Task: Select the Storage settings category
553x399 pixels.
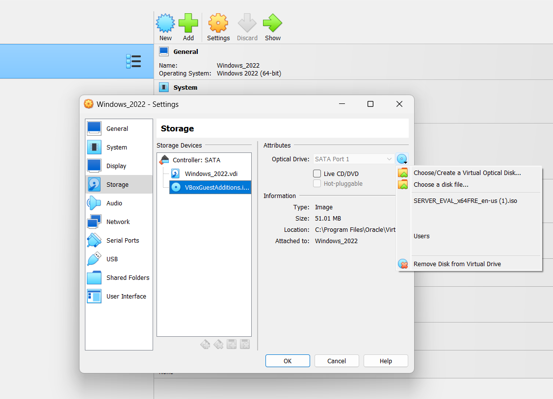Action: (x=119, y=184)
